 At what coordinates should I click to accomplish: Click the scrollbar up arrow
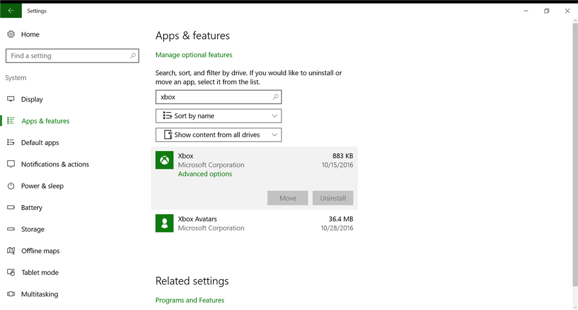click(575, 21)
